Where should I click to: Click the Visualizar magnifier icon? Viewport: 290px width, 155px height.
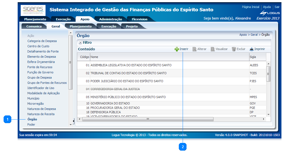point(213,49)
